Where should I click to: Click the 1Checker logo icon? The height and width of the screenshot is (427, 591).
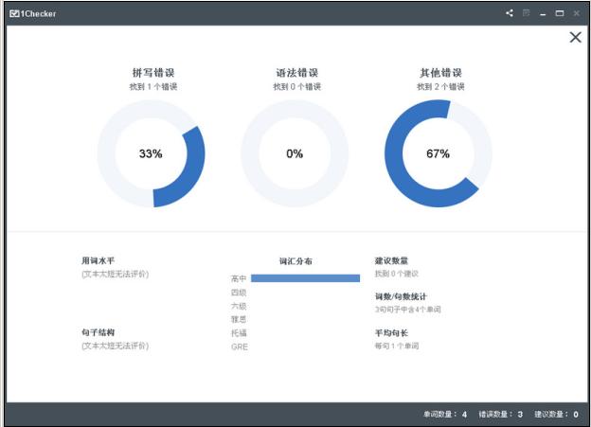(14, 13)
